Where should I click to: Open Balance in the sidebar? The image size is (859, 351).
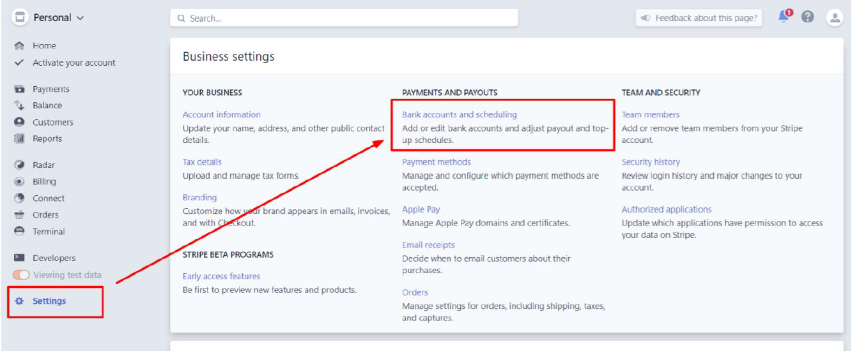pyautogui.click(x=47, y=105)
